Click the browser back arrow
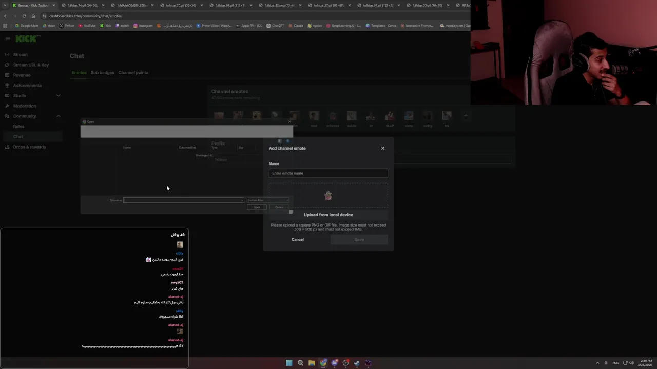Screen dimensions: 657x369 coord(6,16)
